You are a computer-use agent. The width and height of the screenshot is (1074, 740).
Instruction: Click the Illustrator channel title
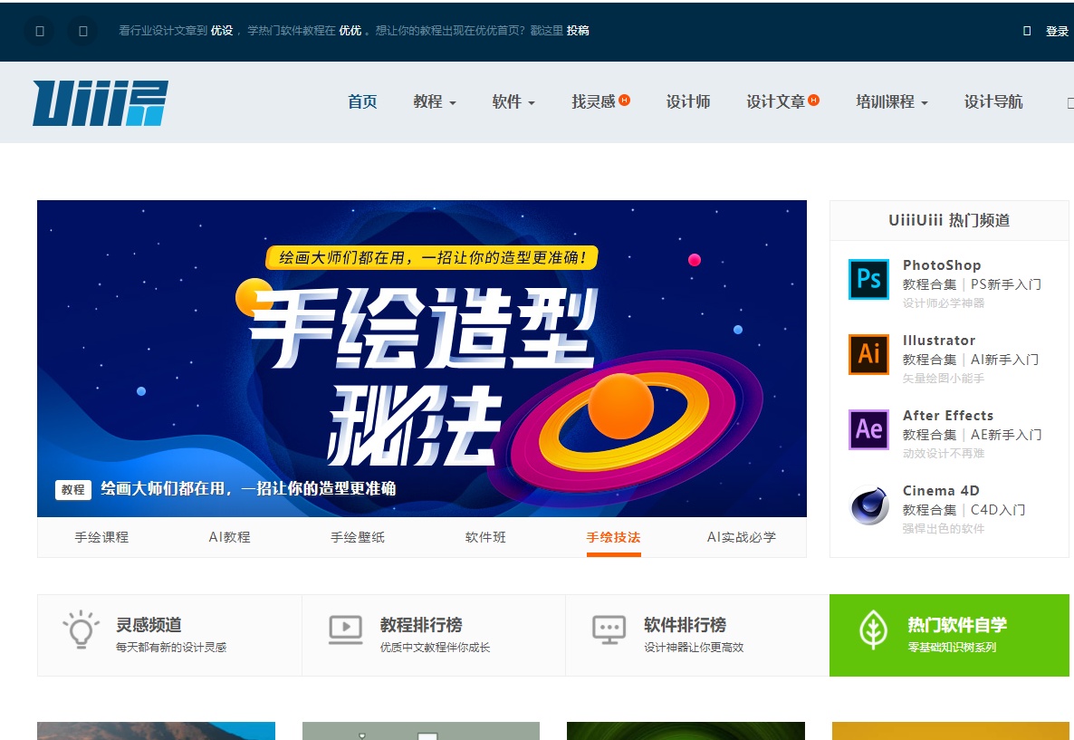click(x=939, y=341)
